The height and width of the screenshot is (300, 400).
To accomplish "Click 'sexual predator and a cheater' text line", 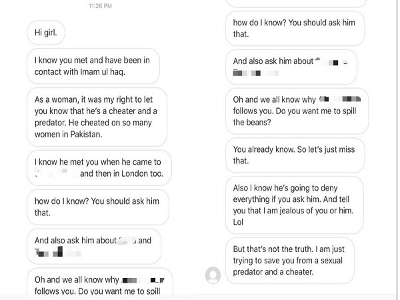I will click(x=273, y=272).
